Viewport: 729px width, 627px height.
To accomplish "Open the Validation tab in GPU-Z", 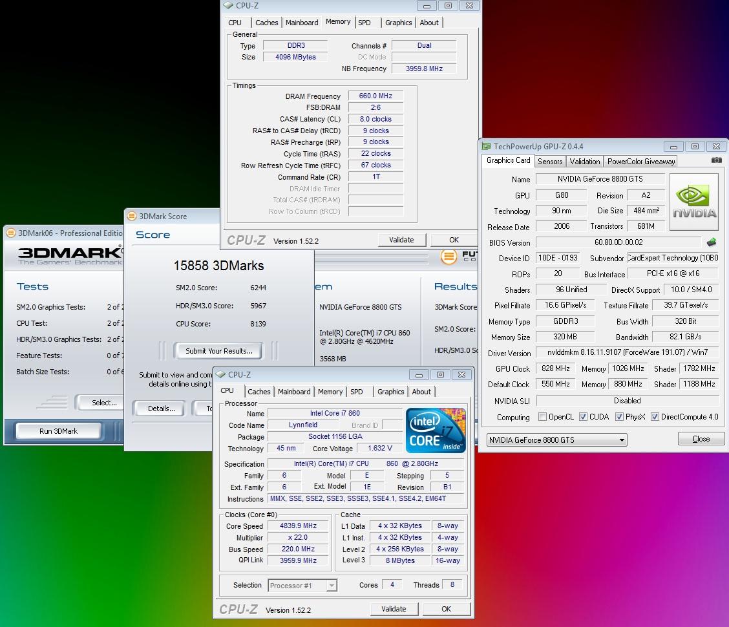I will (x=585, y=162).
